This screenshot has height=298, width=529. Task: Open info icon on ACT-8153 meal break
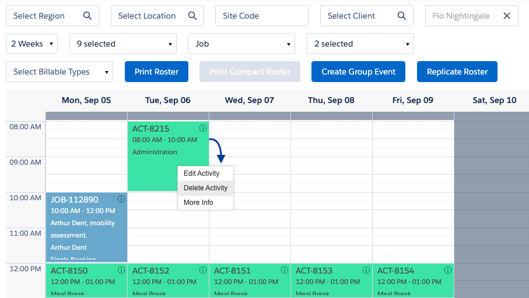(366, 270)
